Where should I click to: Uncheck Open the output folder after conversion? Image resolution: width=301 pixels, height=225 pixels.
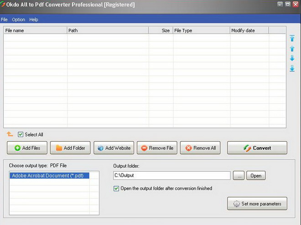116,189
